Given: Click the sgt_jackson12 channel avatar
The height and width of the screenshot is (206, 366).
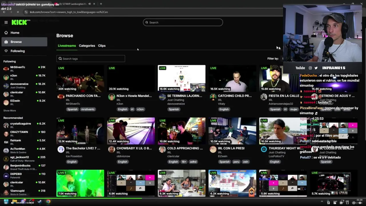Looking at the screenshot, I should [6, 159].
